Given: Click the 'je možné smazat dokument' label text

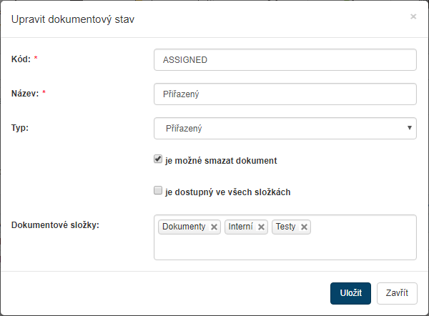Looking at the screenshot, I should pos(221,161).
